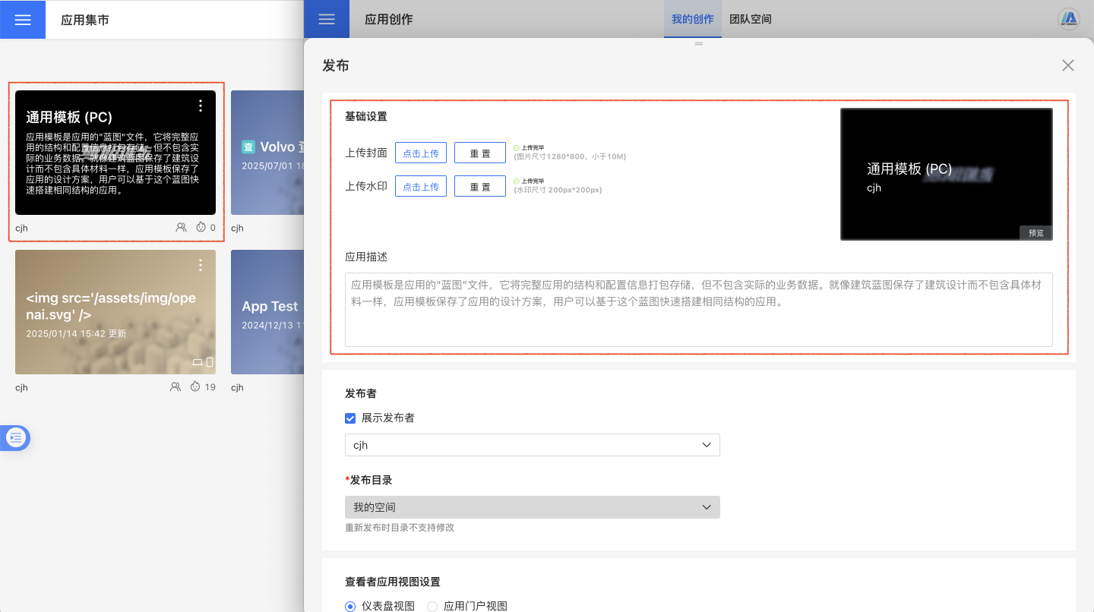Screen dimensions: 1094x612
Task: Click 点击上传 button for 上传封面
Action: 420,153
